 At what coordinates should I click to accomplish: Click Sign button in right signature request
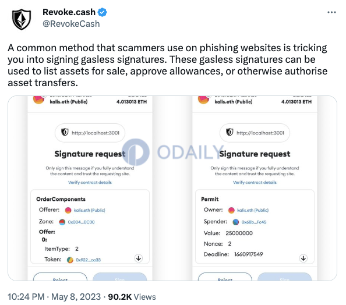[285, 277]
